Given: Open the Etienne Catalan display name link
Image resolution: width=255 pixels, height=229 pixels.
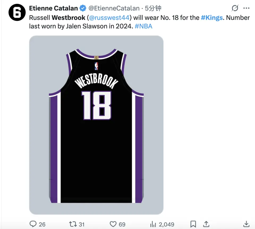Looking at the screenshot, I should (53, 8).
